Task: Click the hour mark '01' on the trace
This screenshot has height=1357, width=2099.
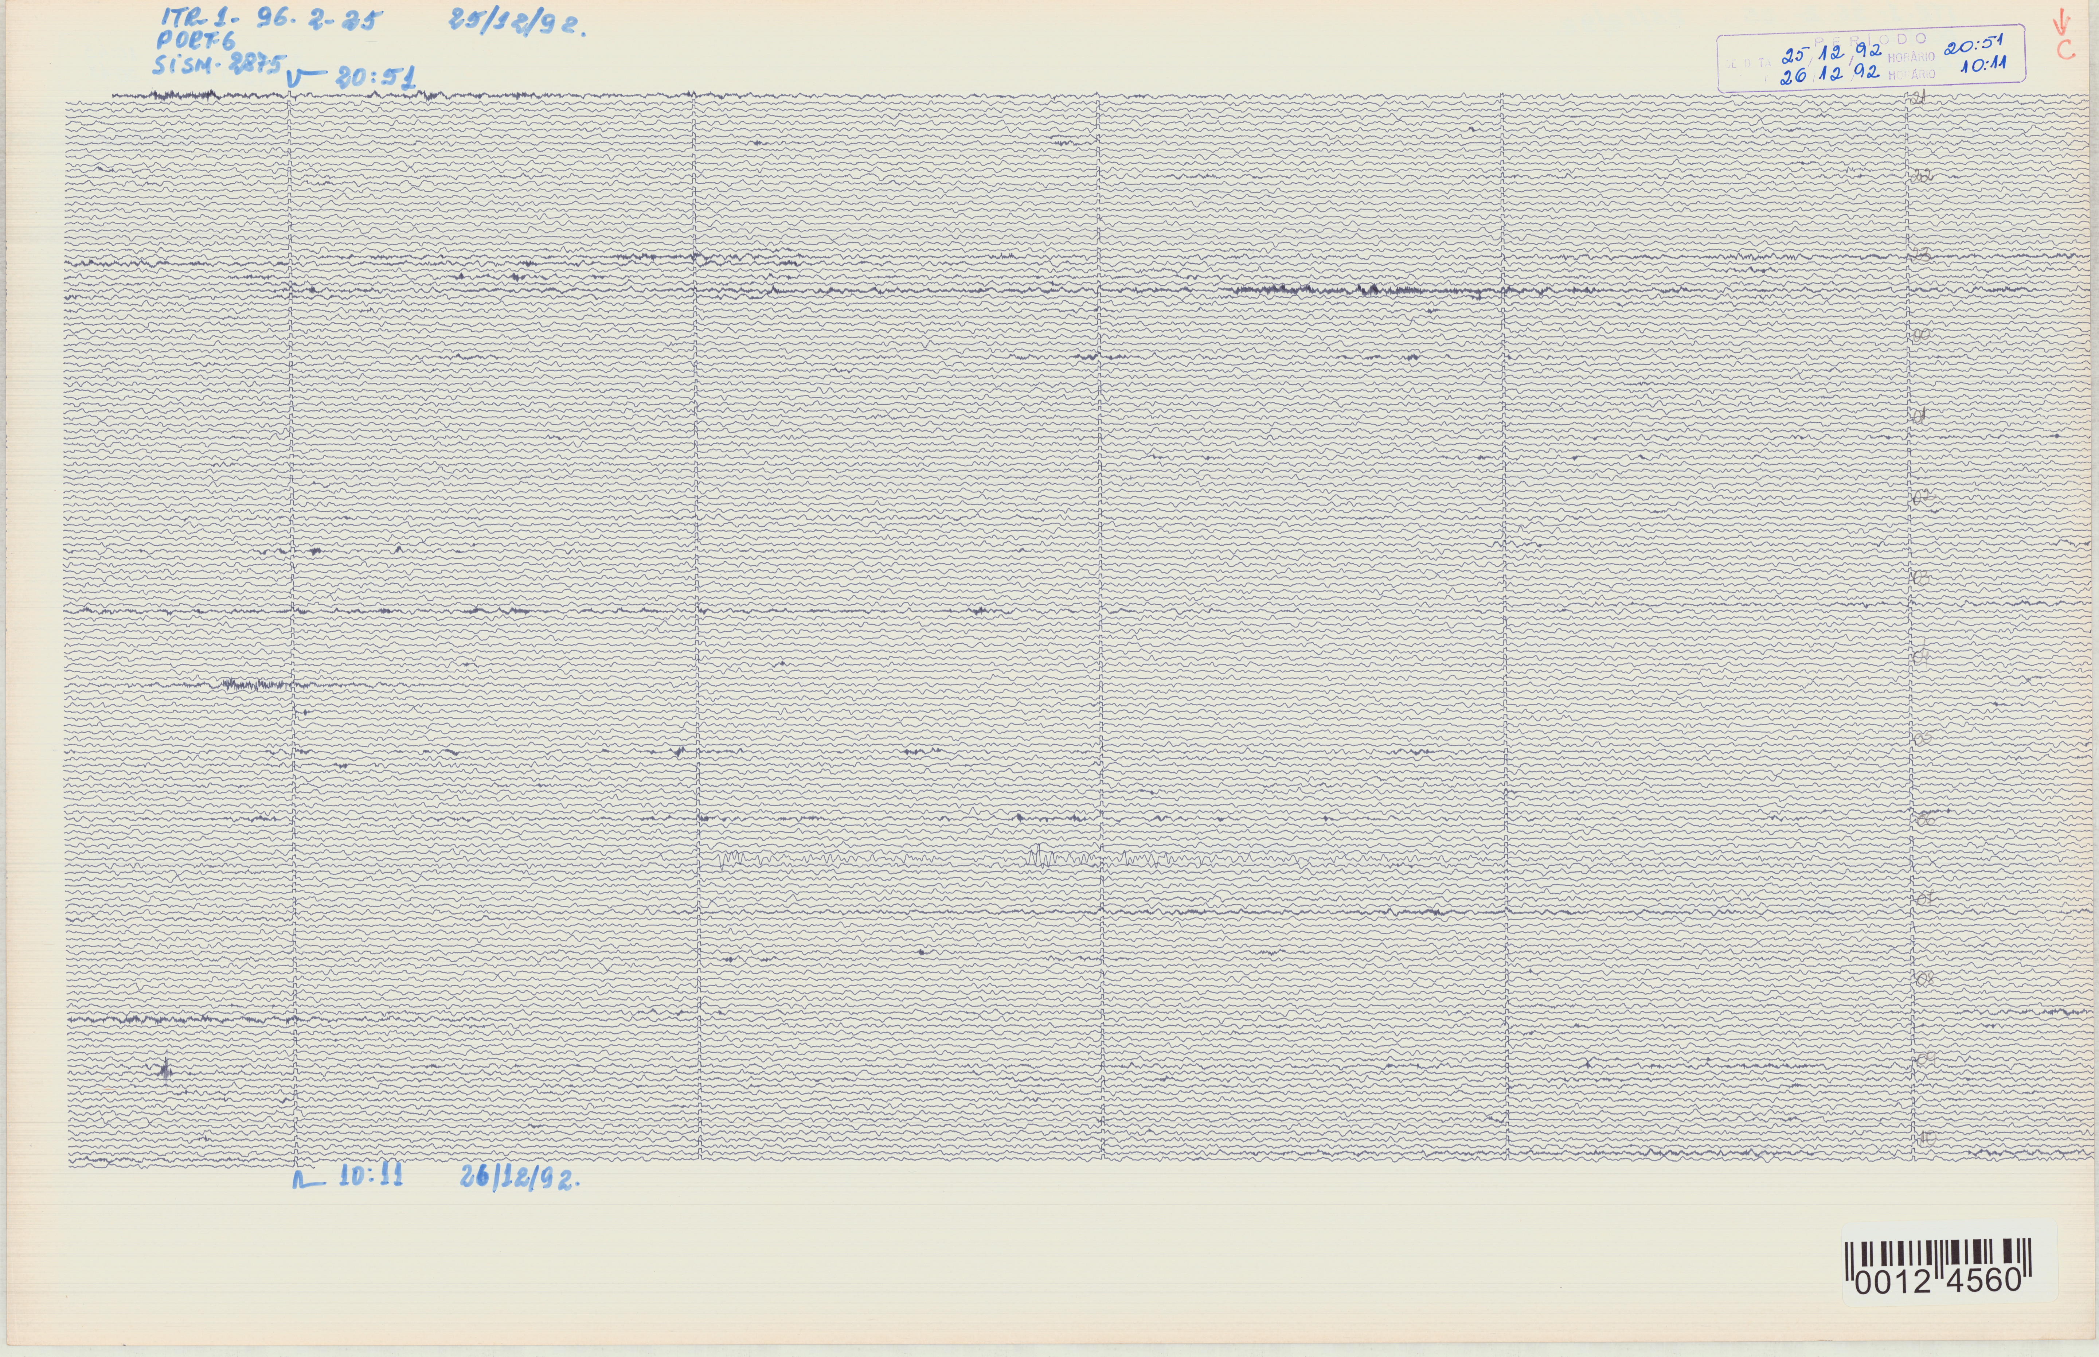Action: point(1919,415)
